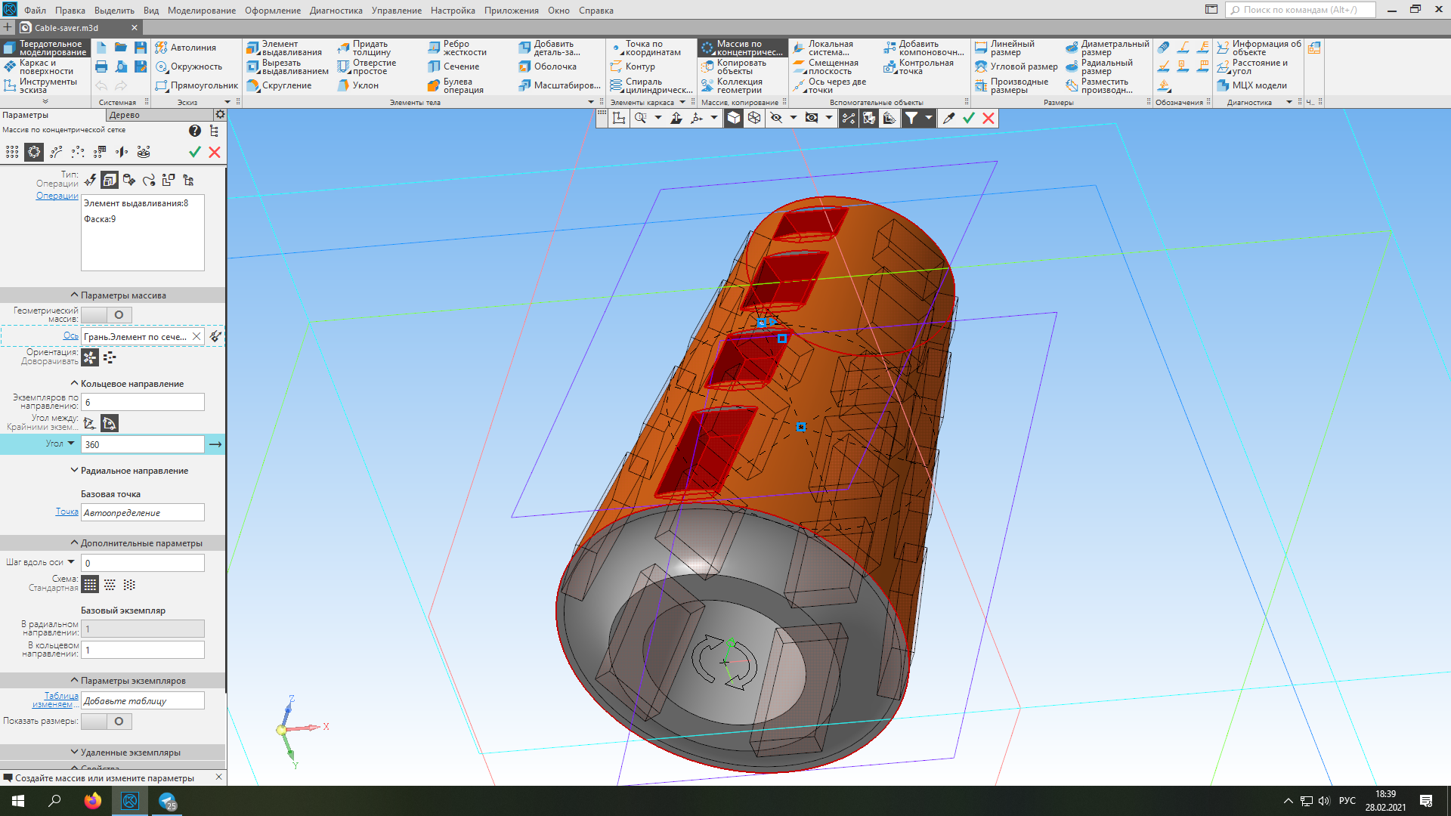This screenshot has width=1451, height=816.
Task: Click the Массив по концентрической сетке ribbon button
Action: point(742,48)
